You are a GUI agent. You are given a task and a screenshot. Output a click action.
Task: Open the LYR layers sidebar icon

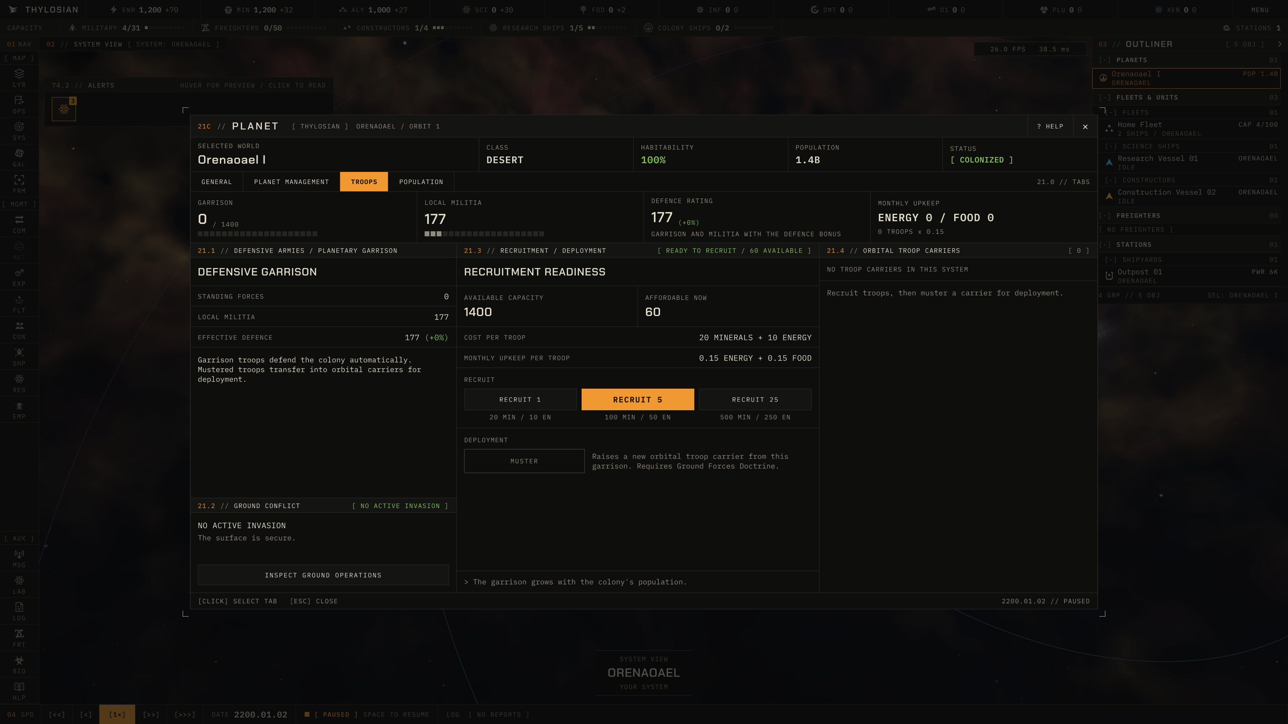(x=19, y=78)
